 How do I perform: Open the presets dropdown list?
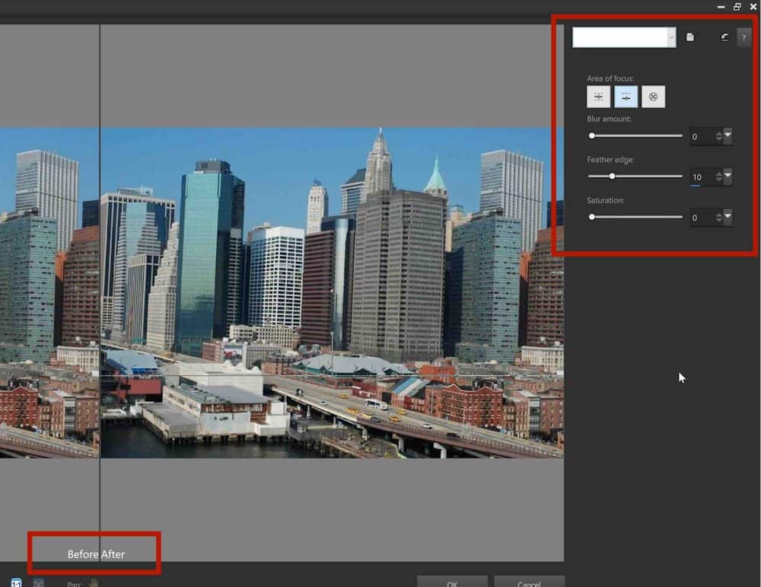click(671, 37)
